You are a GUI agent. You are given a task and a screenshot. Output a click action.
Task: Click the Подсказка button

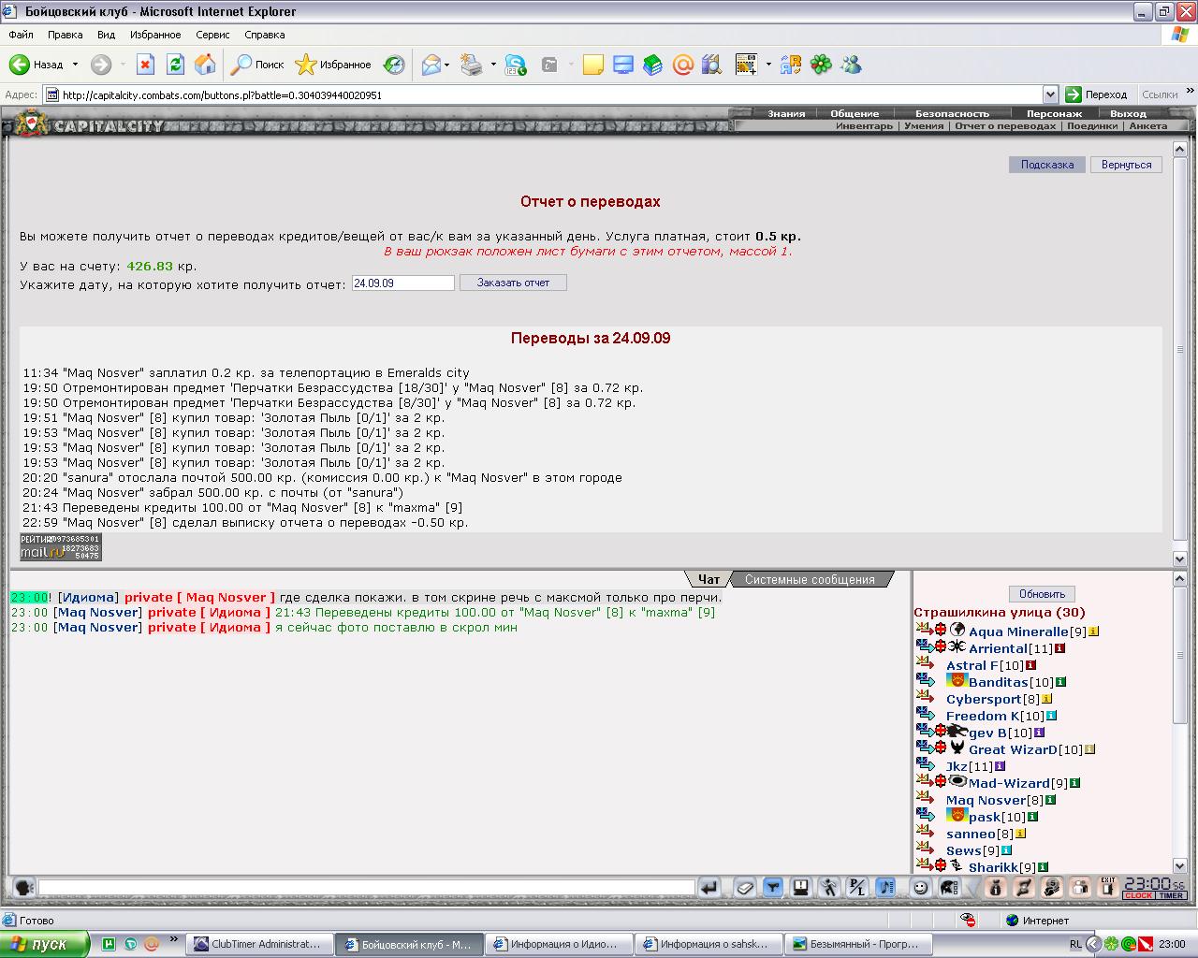[1047, 165]
